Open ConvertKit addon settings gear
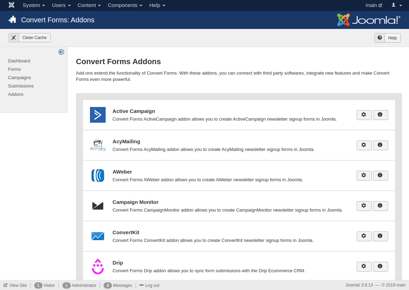This screenshot has height=290, width=409. click(x=364, y=236)
